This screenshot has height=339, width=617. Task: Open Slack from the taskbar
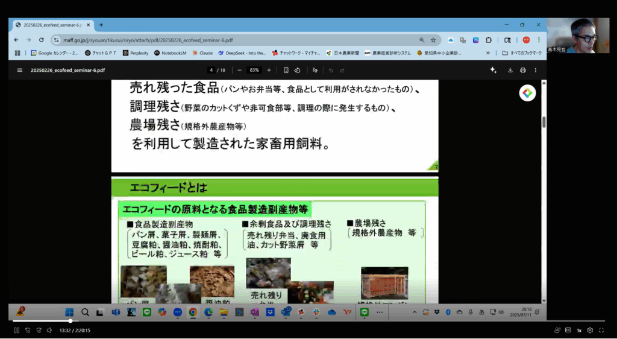[316, 312]
